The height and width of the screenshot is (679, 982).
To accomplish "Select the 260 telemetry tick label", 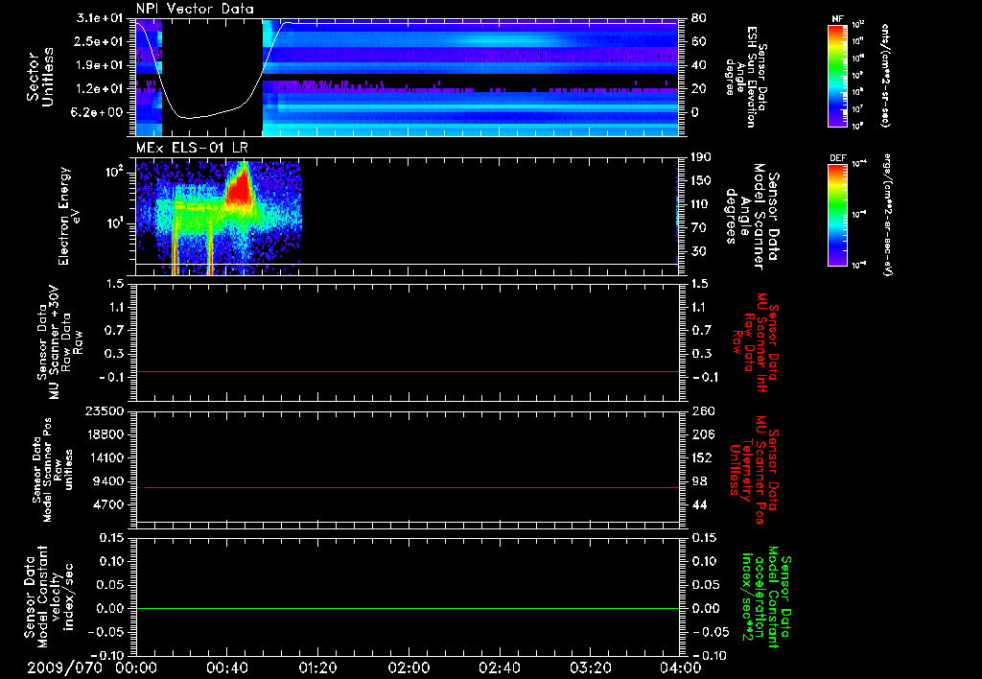I will [702, 410].
